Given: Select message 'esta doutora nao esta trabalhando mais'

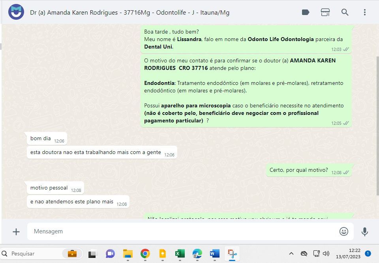Looking at the screenshot, I should coord(102,152).
